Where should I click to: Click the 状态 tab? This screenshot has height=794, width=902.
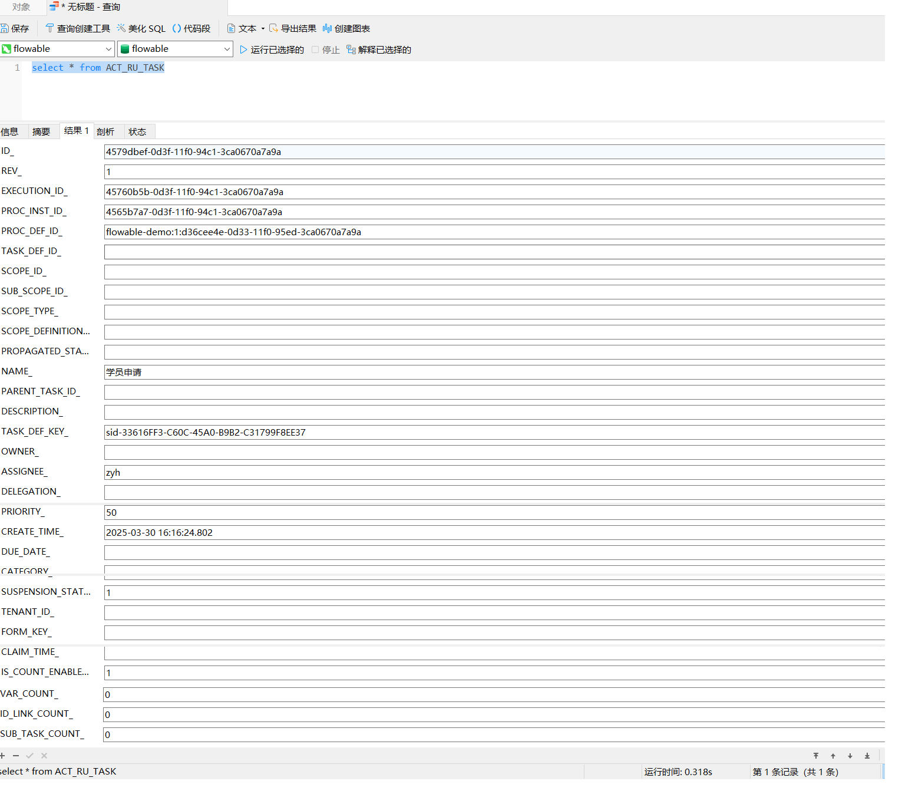[137, 131]
